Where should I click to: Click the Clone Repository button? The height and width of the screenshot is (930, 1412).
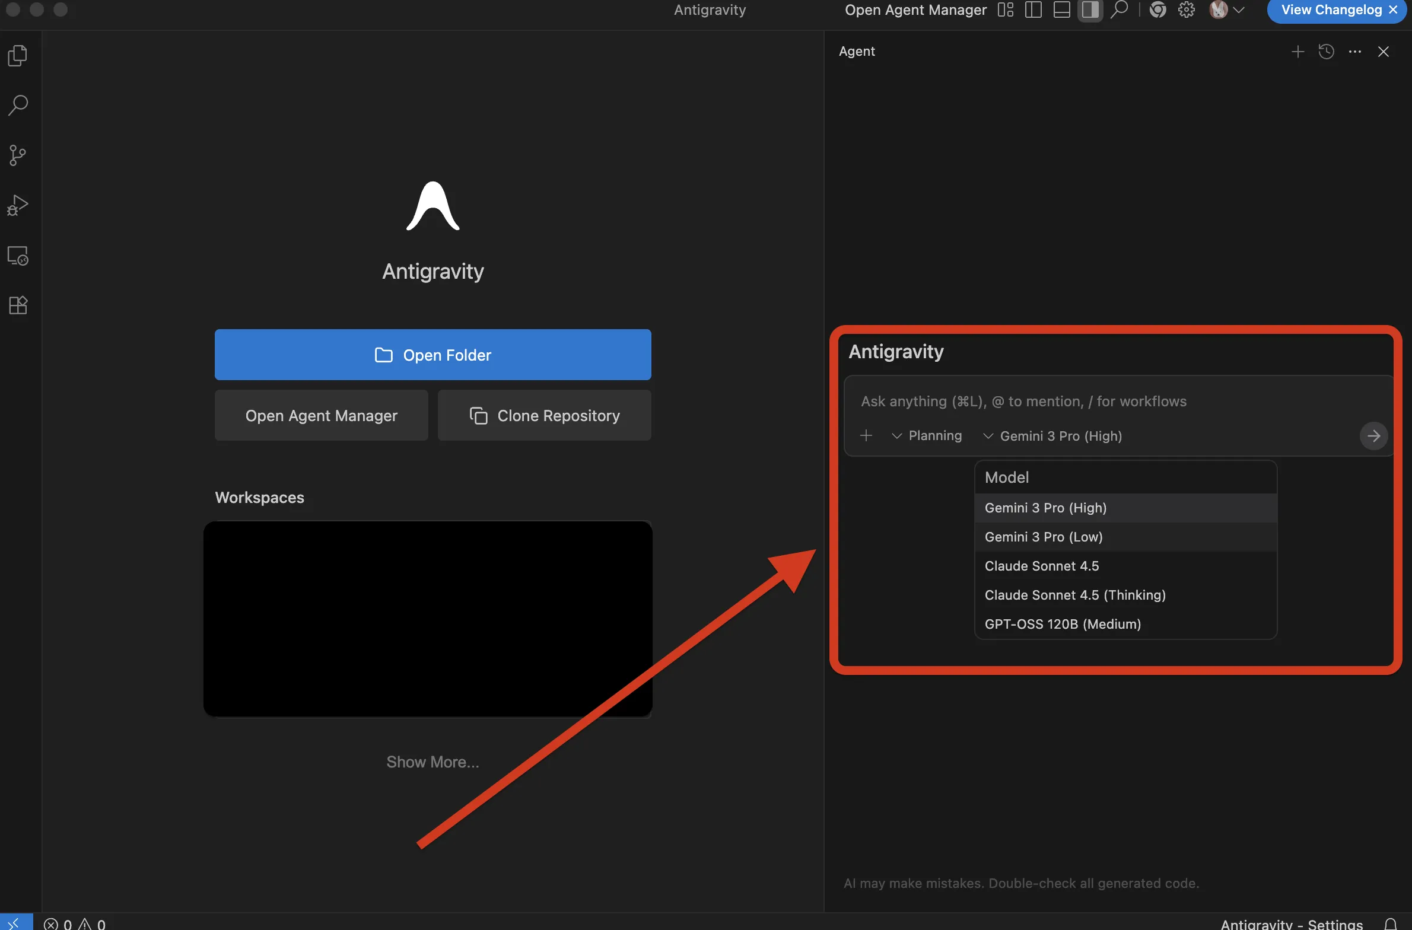coord(544,416)
